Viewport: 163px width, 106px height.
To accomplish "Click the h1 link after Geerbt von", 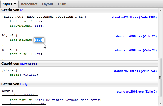I will [22, 10].
